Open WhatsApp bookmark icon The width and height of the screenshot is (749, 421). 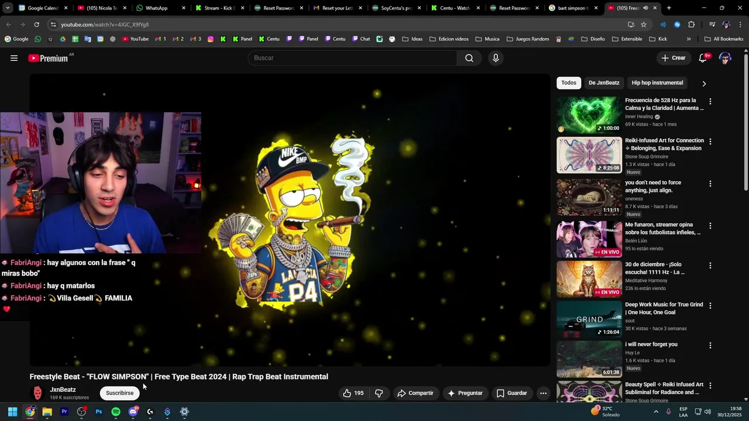(38, 39)
